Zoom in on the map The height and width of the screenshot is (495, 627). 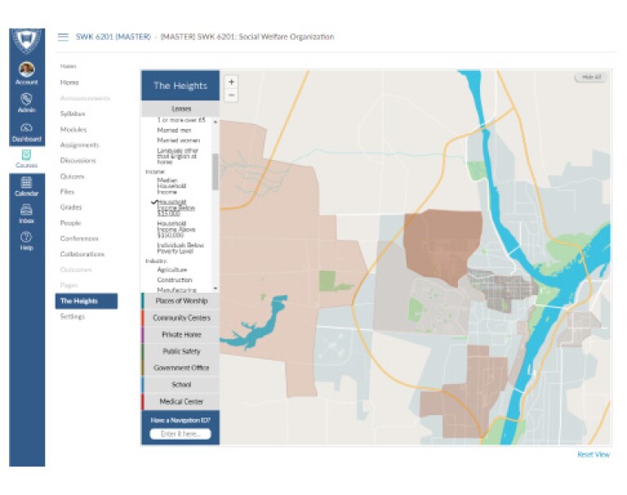(231, 82)
